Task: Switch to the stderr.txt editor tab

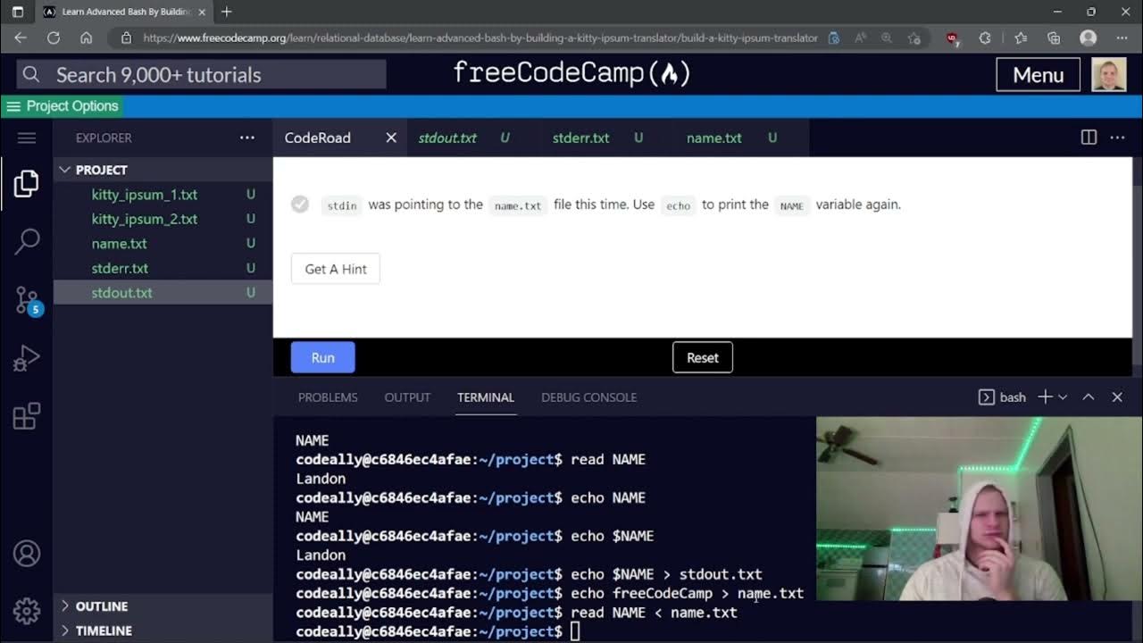Action: [x=580, y=138]
